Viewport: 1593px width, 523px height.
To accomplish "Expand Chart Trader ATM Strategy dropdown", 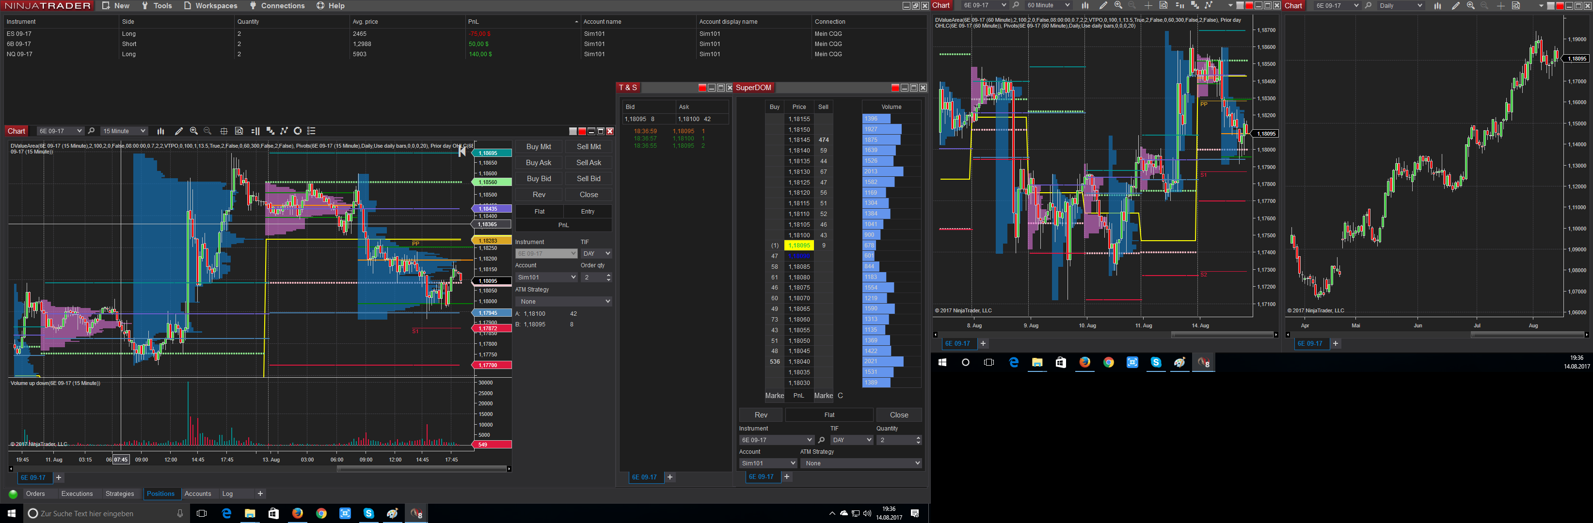I will [x=563, y=301].
